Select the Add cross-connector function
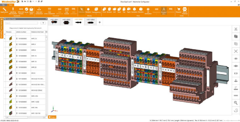 pos(49,11)
